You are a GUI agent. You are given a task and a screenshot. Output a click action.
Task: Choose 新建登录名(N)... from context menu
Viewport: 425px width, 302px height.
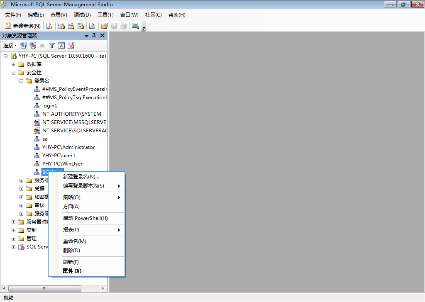86,177
